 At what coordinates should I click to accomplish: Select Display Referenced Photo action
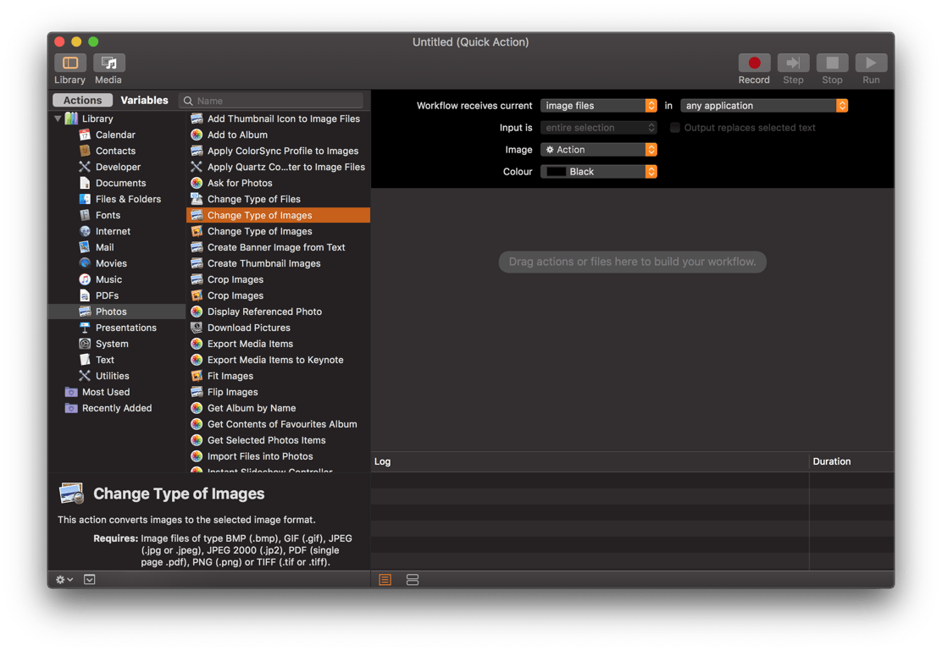click(x=278, y=312)
